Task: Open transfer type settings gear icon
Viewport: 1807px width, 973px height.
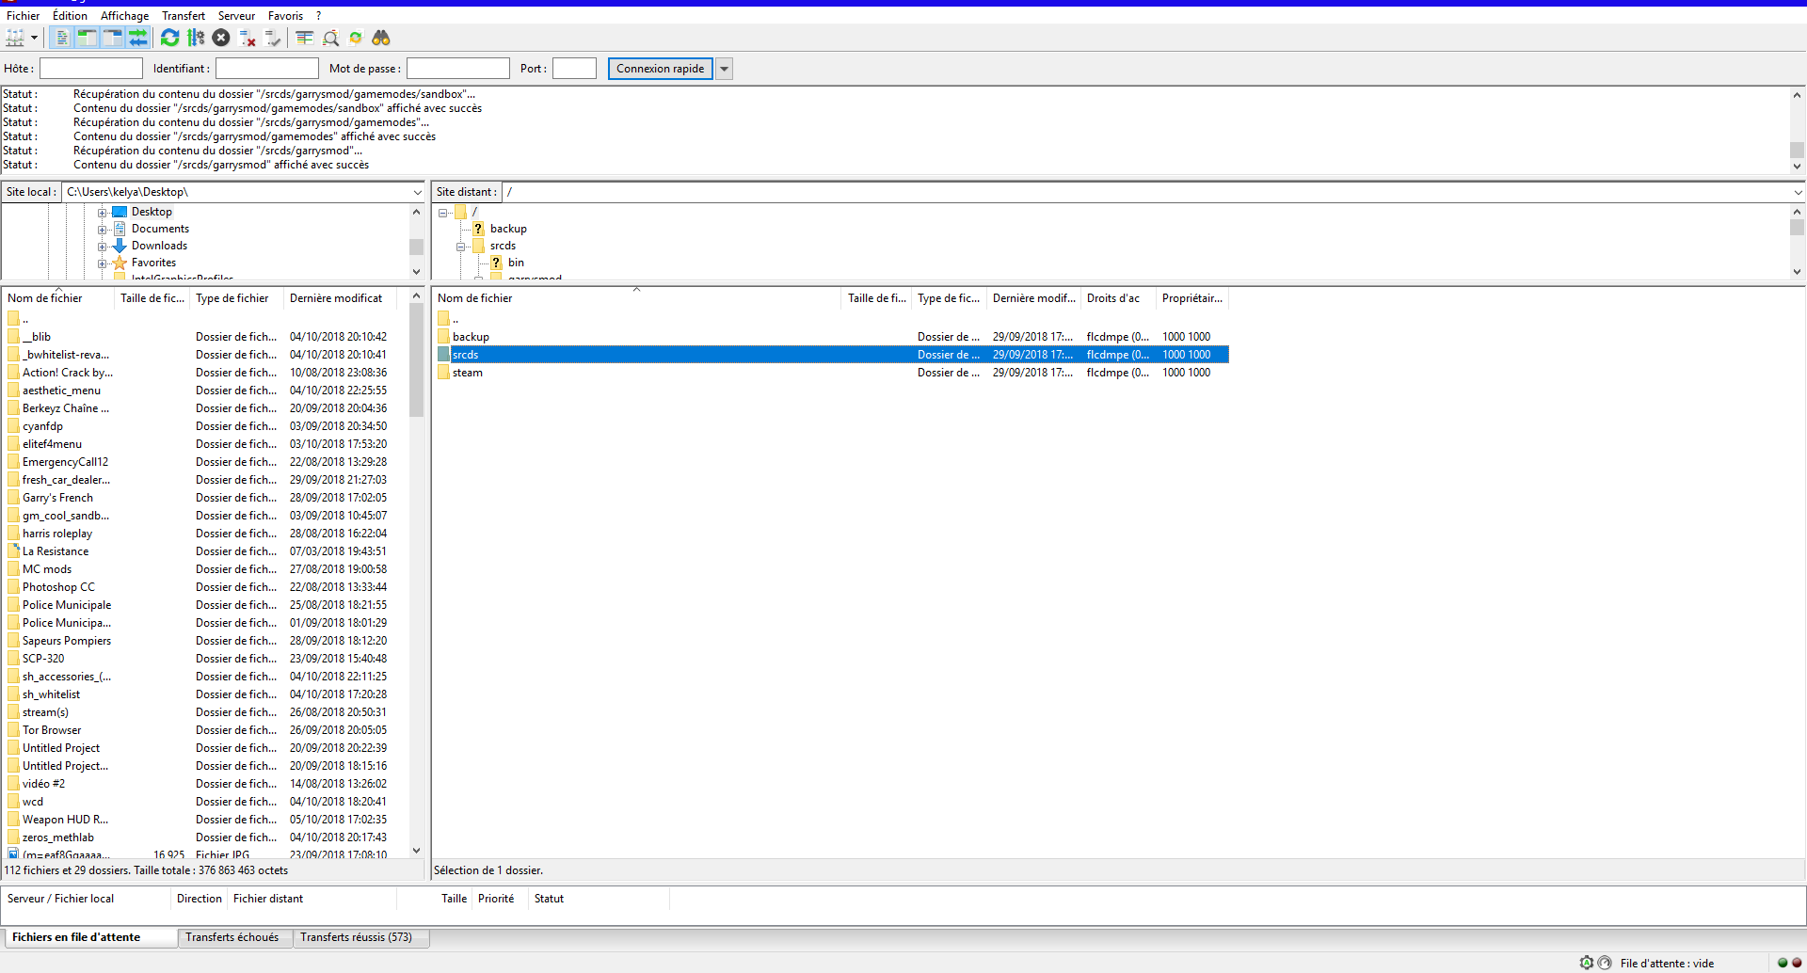Action: (x=1587, y=963)
